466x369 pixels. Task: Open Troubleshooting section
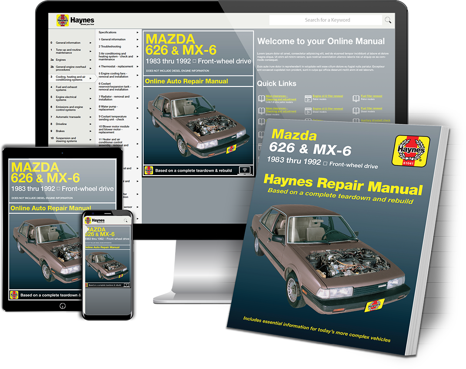110,47
